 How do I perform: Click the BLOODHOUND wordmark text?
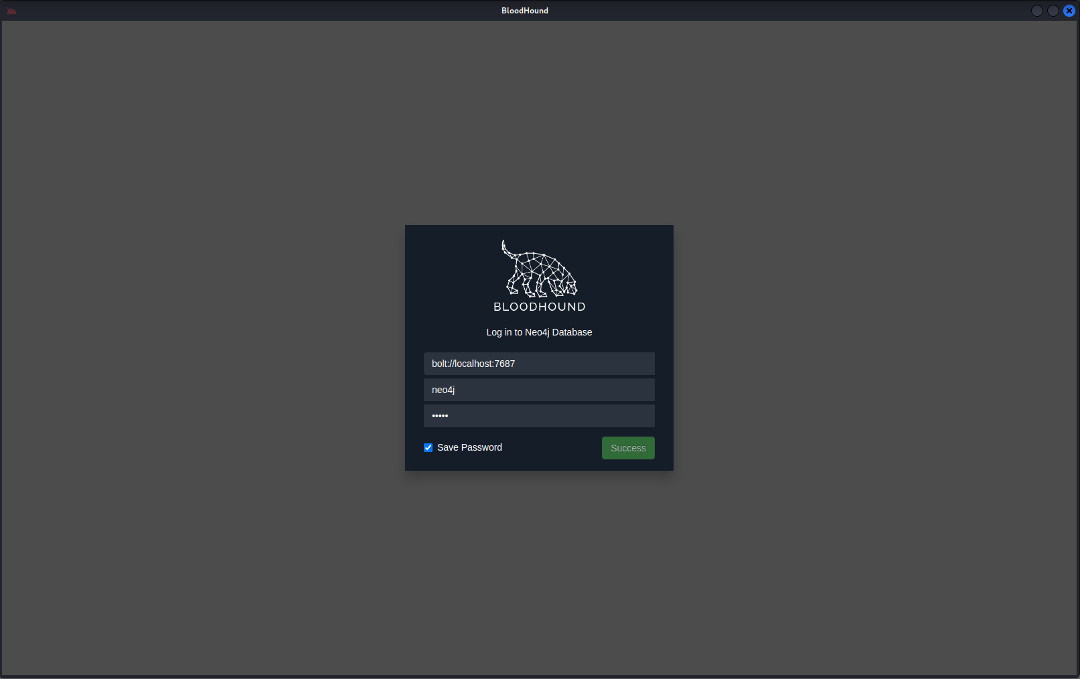pyautogui.click(x=540, y=307)
